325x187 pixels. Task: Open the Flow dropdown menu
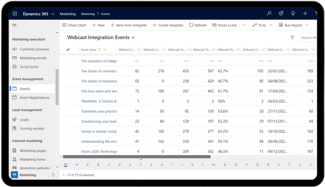(271, 25)
